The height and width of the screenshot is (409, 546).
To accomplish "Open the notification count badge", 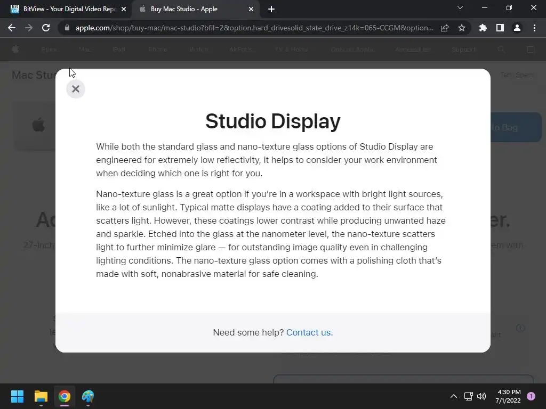I will (531, 396).
